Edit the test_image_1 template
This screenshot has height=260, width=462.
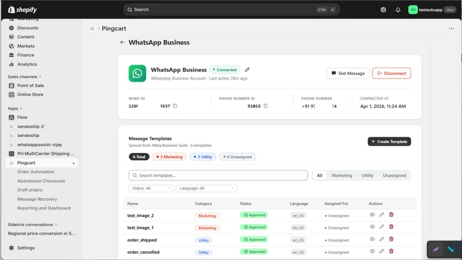tap(382, 227)
